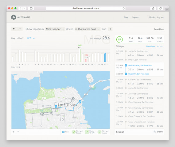Open the MPG metric dropdown
The width and height of the screenshot is (175, 147).
pyautogui.click(x=31, y=38)
